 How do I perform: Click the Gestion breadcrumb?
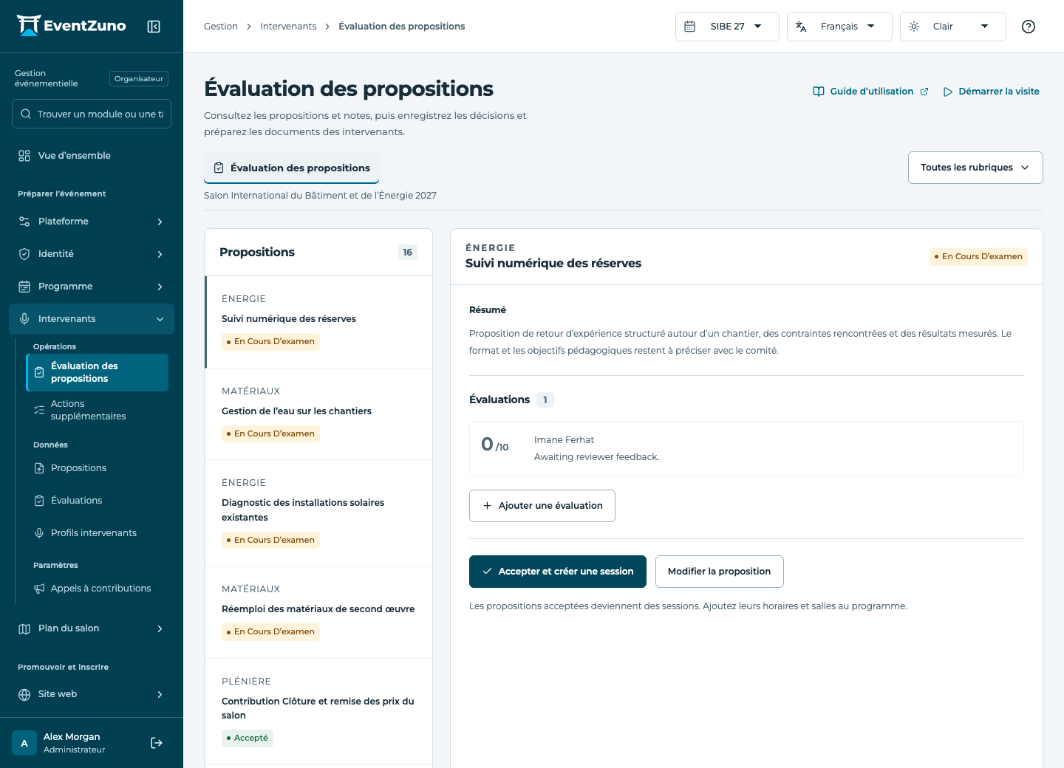pyautogui.click(x=221, y=27)
